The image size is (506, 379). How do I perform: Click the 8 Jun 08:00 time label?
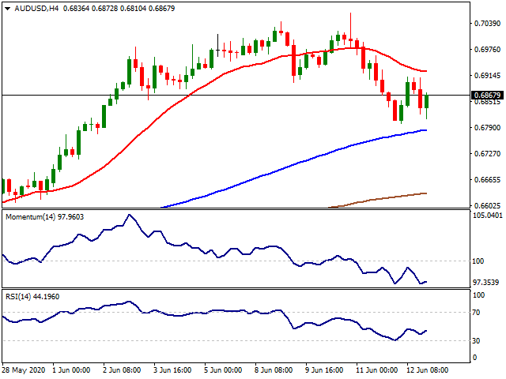click(x=274, y=370)
